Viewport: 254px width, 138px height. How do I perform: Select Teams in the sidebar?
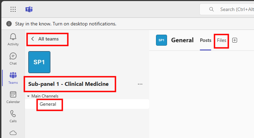tap(13, 78)
